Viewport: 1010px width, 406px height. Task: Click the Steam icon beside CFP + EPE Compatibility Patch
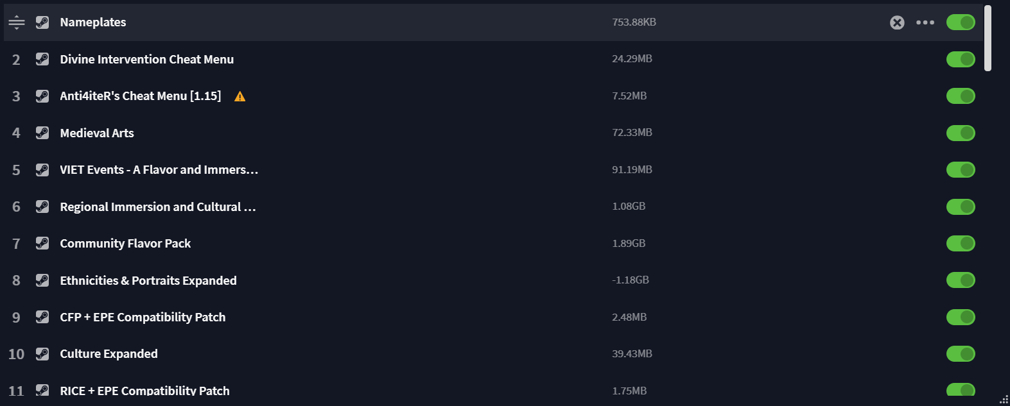coord(42,317)
